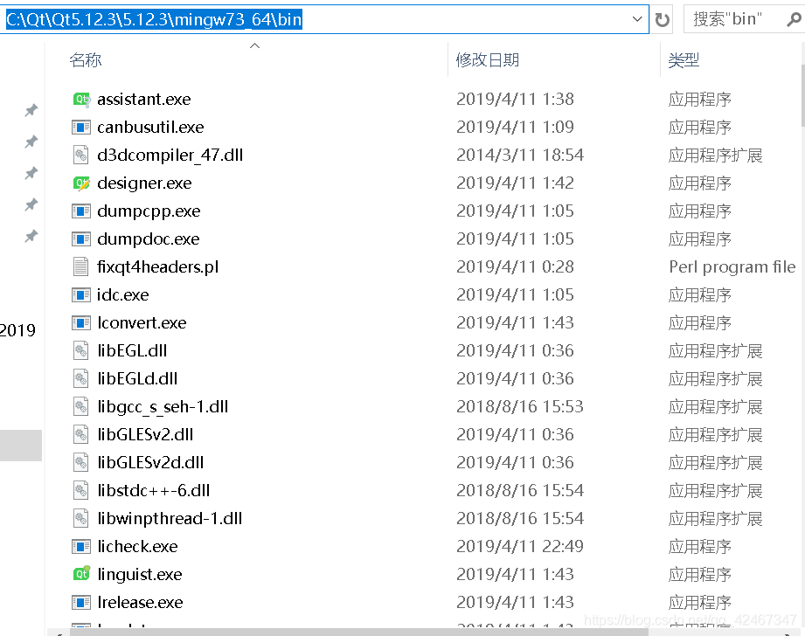Click the lrelease.exe file icon
The width and height of the screenshot is (805, 636).
pyautogui.click(x=81, y=602)
